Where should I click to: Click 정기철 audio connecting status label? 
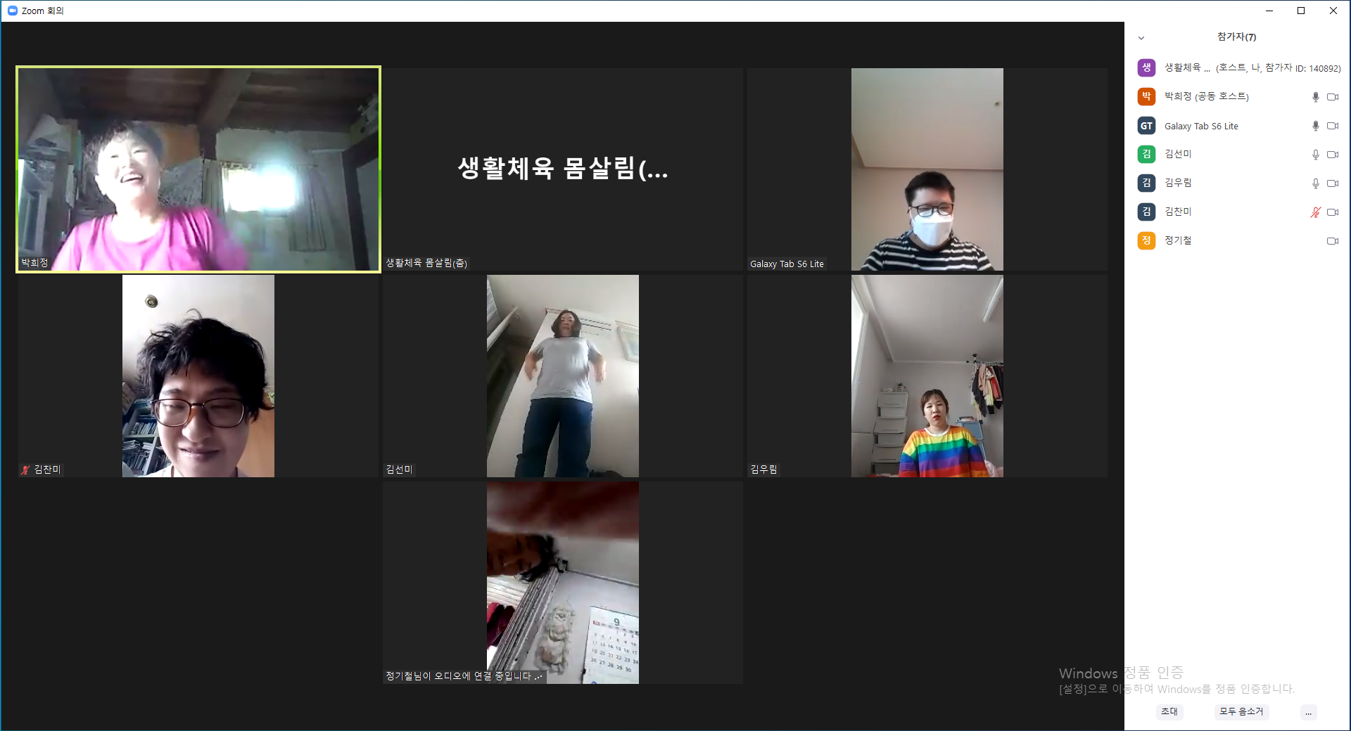(x=464, y=676)
